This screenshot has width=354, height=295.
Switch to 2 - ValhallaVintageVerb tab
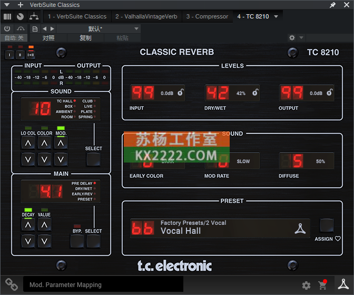(146, 16)
